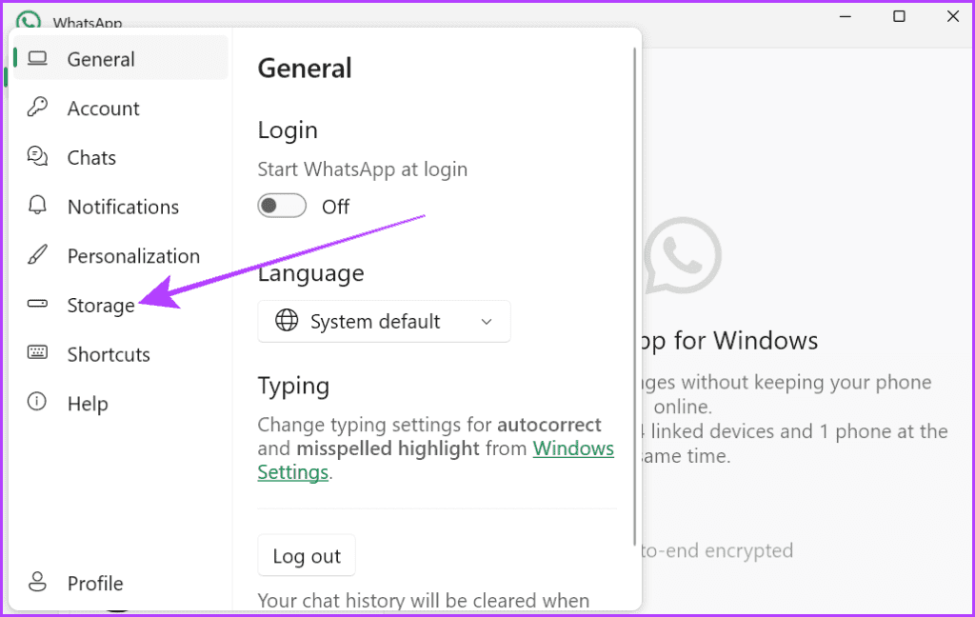Image resolution: width=975 pixels, height=617 pixels.
Task: Click the Log out button
Action: (306, 555)
